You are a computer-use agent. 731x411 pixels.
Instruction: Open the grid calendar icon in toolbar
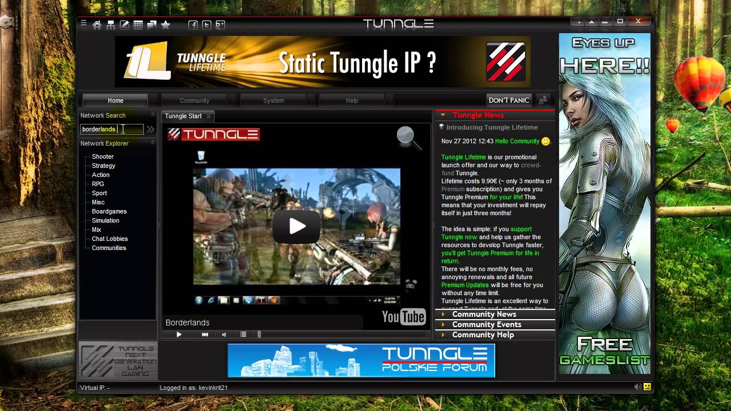(x=138, y=25)
